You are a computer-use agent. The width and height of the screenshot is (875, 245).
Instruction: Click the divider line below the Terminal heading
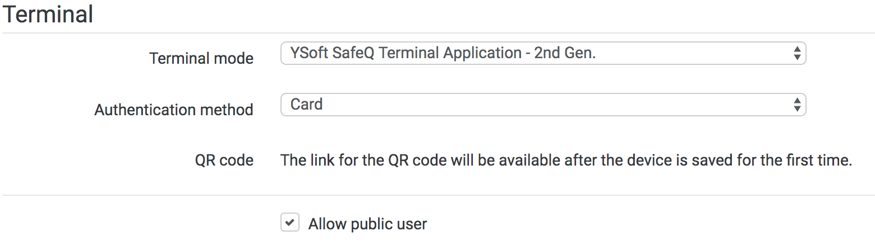point(437,33)
